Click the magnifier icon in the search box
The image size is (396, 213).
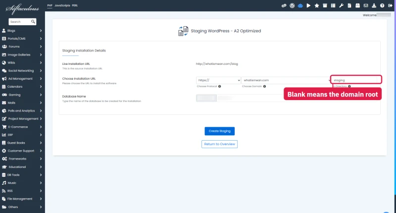[33, 21]
